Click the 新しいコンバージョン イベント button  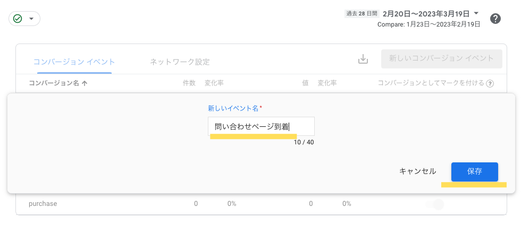[x=441, y=59]
